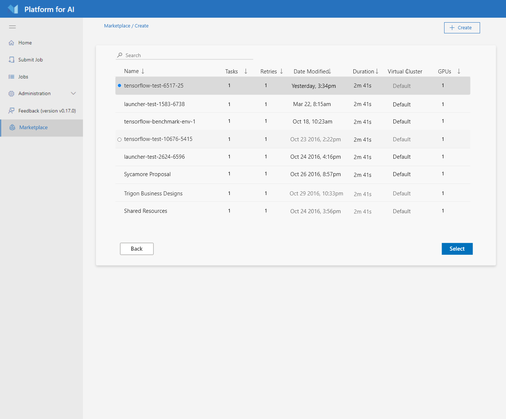Image resolution: width=506 pixels, height=419 pixels.
Task: Click the Jobs list icon
Action: coord(11,77)
